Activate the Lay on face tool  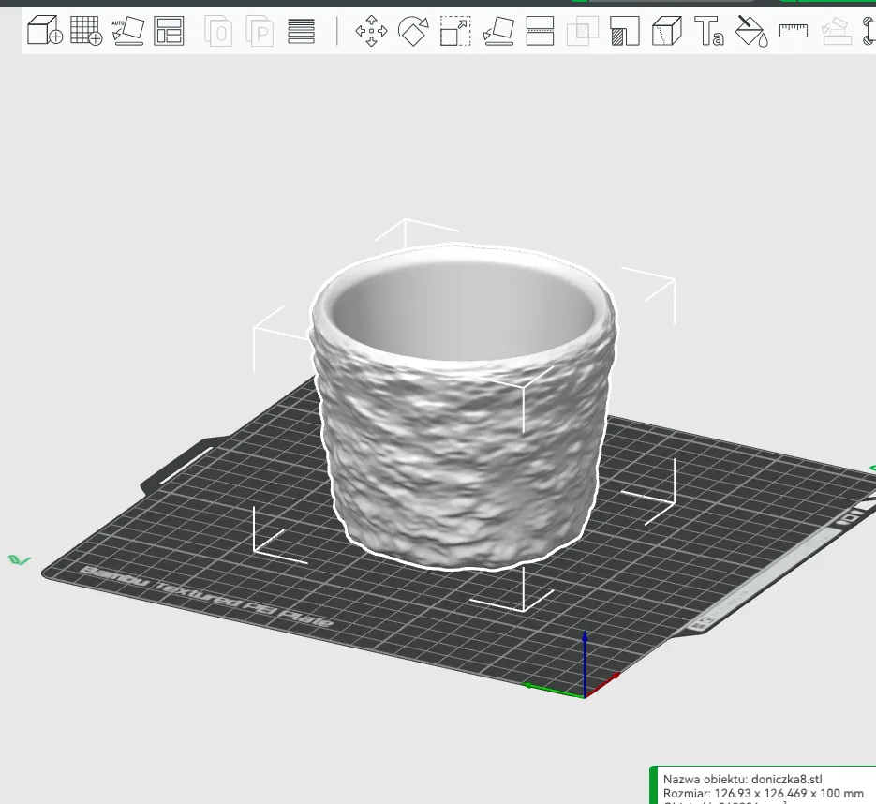click(497, 31)
